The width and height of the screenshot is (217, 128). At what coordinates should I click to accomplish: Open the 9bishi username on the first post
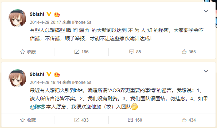37,14
